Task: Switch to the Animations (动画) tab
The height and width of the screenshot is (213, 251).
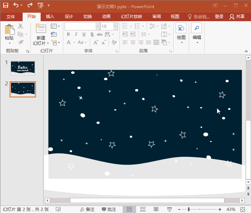Action: tap(106, 17)
